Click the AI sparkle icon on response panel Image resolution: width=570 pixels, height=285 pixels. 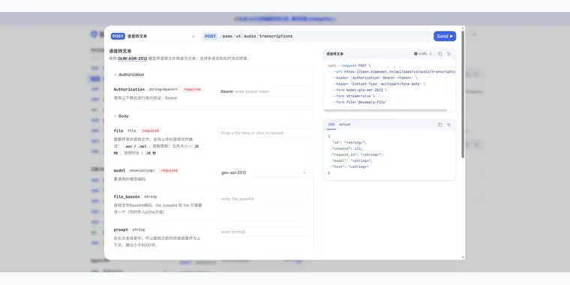(x=449, y=124)
